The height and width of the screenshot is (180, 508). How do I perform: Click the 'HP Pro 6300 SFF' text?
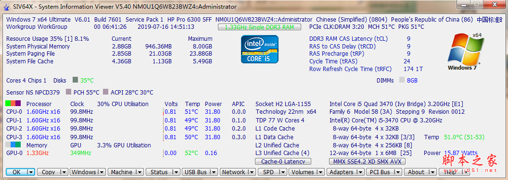189,20
